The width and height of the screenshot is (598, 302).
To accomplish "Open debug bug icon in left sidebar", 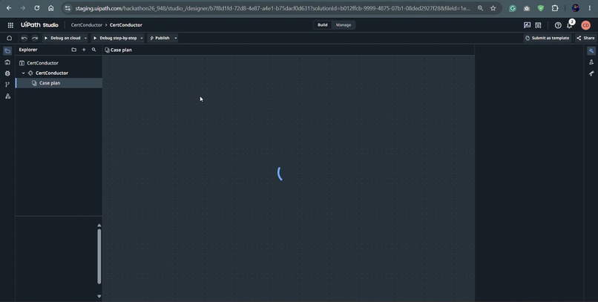I will click(7, 73).
